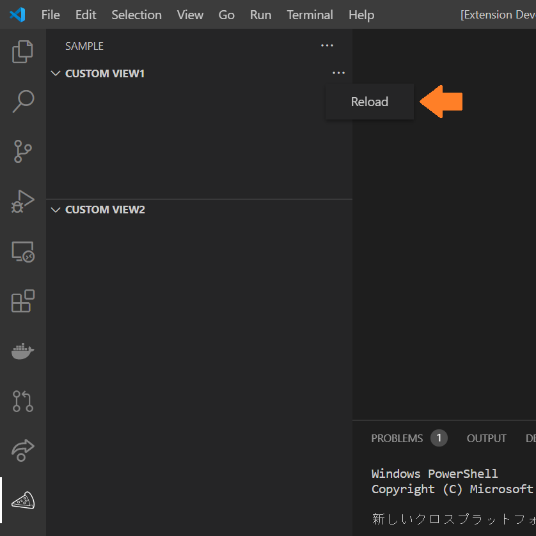This screenshot has height=536, width=536.
Task: Open the Pull Requests icon
Action: tap(23, 401)
